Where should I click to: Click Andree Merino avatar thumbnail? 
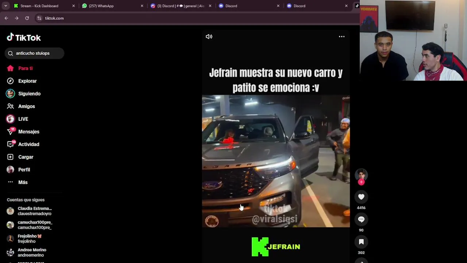tap(10, 253)
